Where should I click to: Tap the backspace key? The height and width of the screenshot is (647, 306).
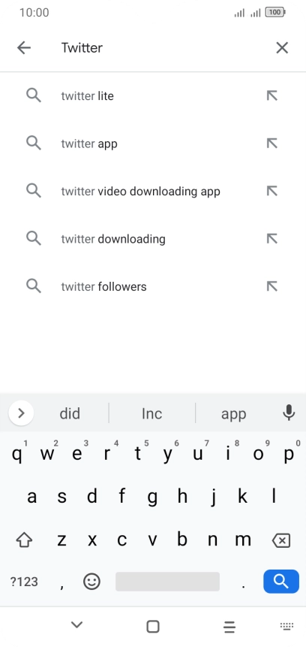pyautogui.click(x=282, y=540)
